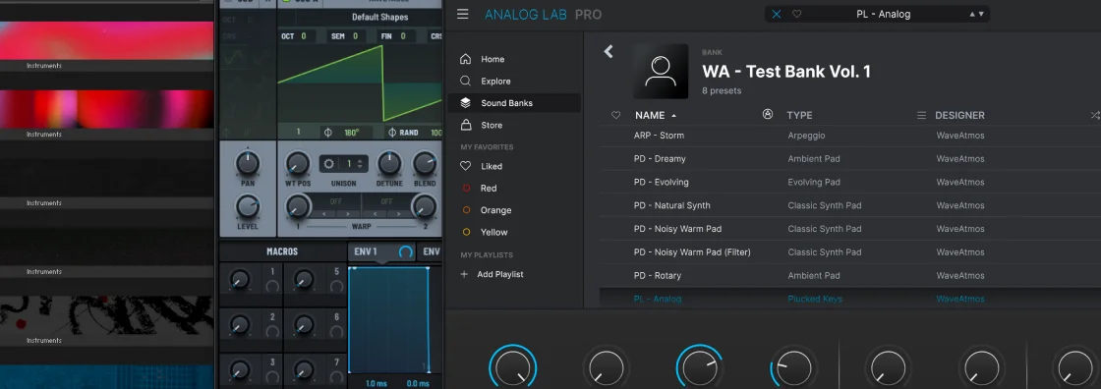Screen dimensions: 1101x389
Task: Click the WT POS knob in Serum
Action: (298, 163)
